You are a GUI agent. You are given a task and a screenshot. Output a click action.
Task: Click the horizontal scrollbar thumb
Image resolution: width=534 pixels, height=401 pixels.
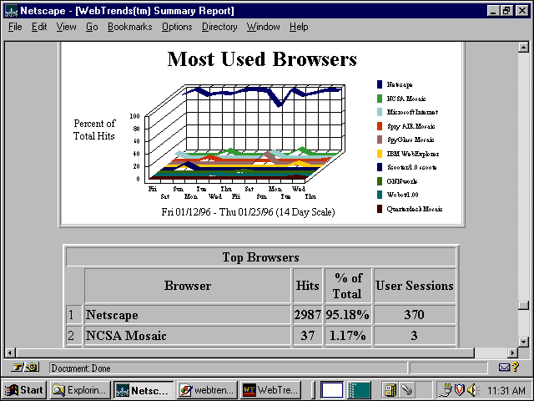point(244,353)
